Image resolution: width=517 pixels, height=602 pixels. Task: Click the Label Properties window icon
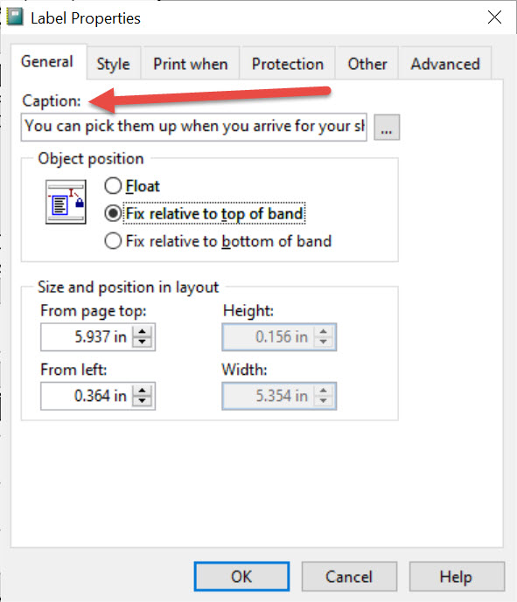(x=15, y=17)
